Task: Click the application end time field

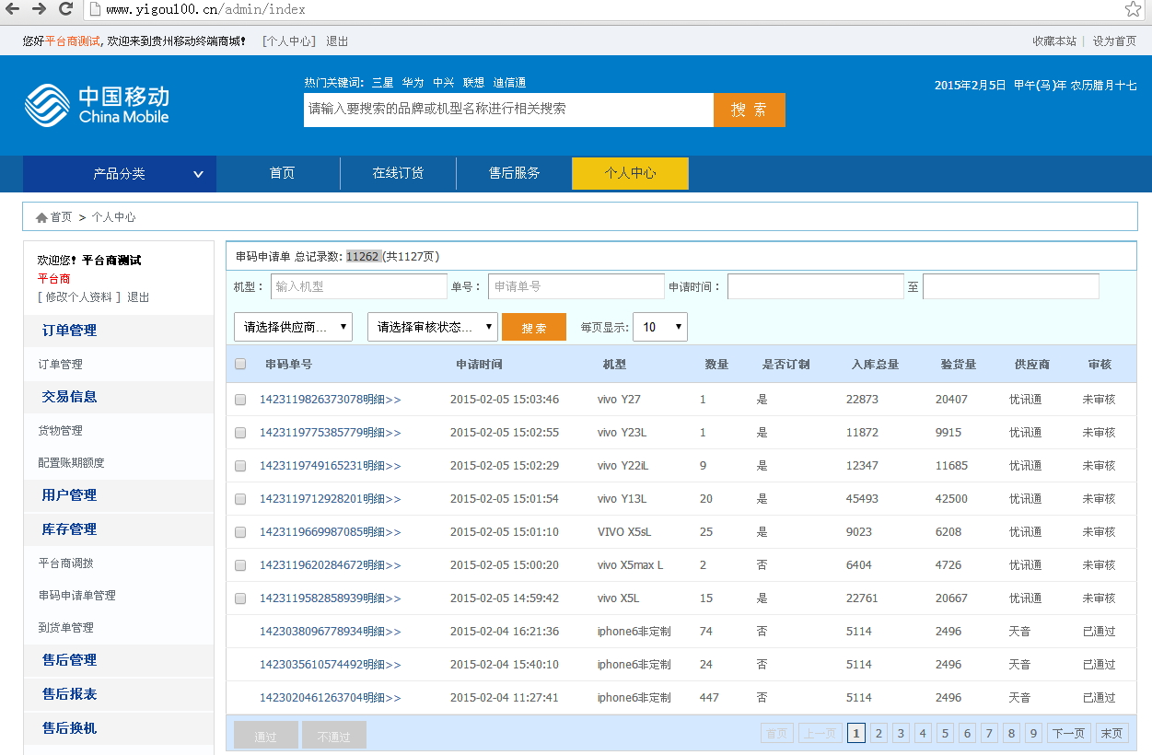Action: coord(1010,286)
